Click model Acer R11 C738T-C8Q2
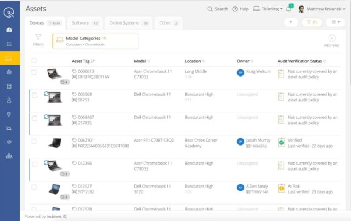The height and width of the screenshot is (221, 351). (x=154, y=141)
